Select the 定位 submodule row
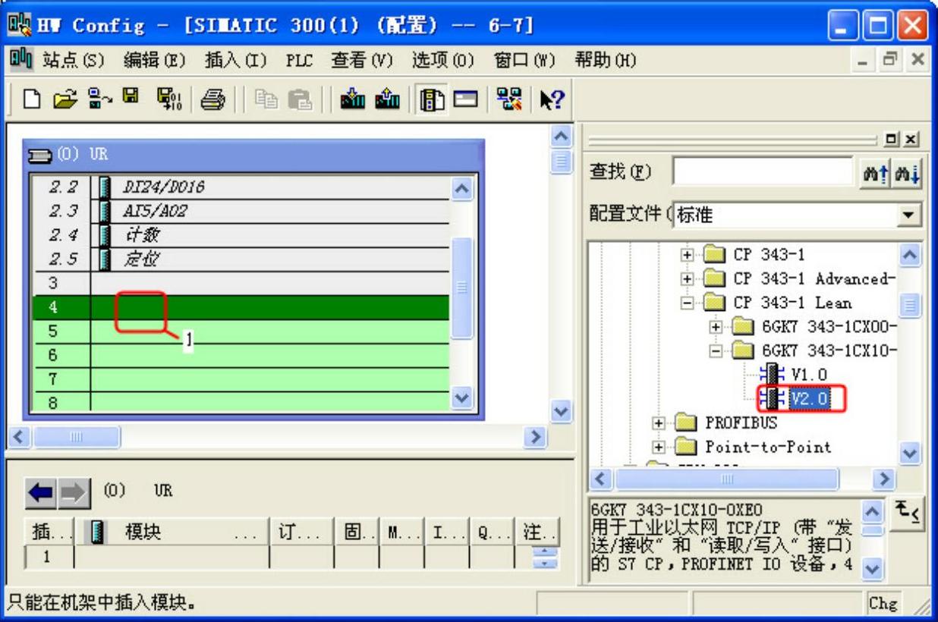Viewport: 938px width, 622px height. (239, 259)
